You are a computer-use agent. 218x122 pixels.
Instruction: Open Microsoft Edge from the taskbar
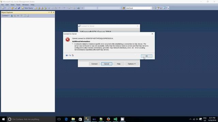coord(66,119)
